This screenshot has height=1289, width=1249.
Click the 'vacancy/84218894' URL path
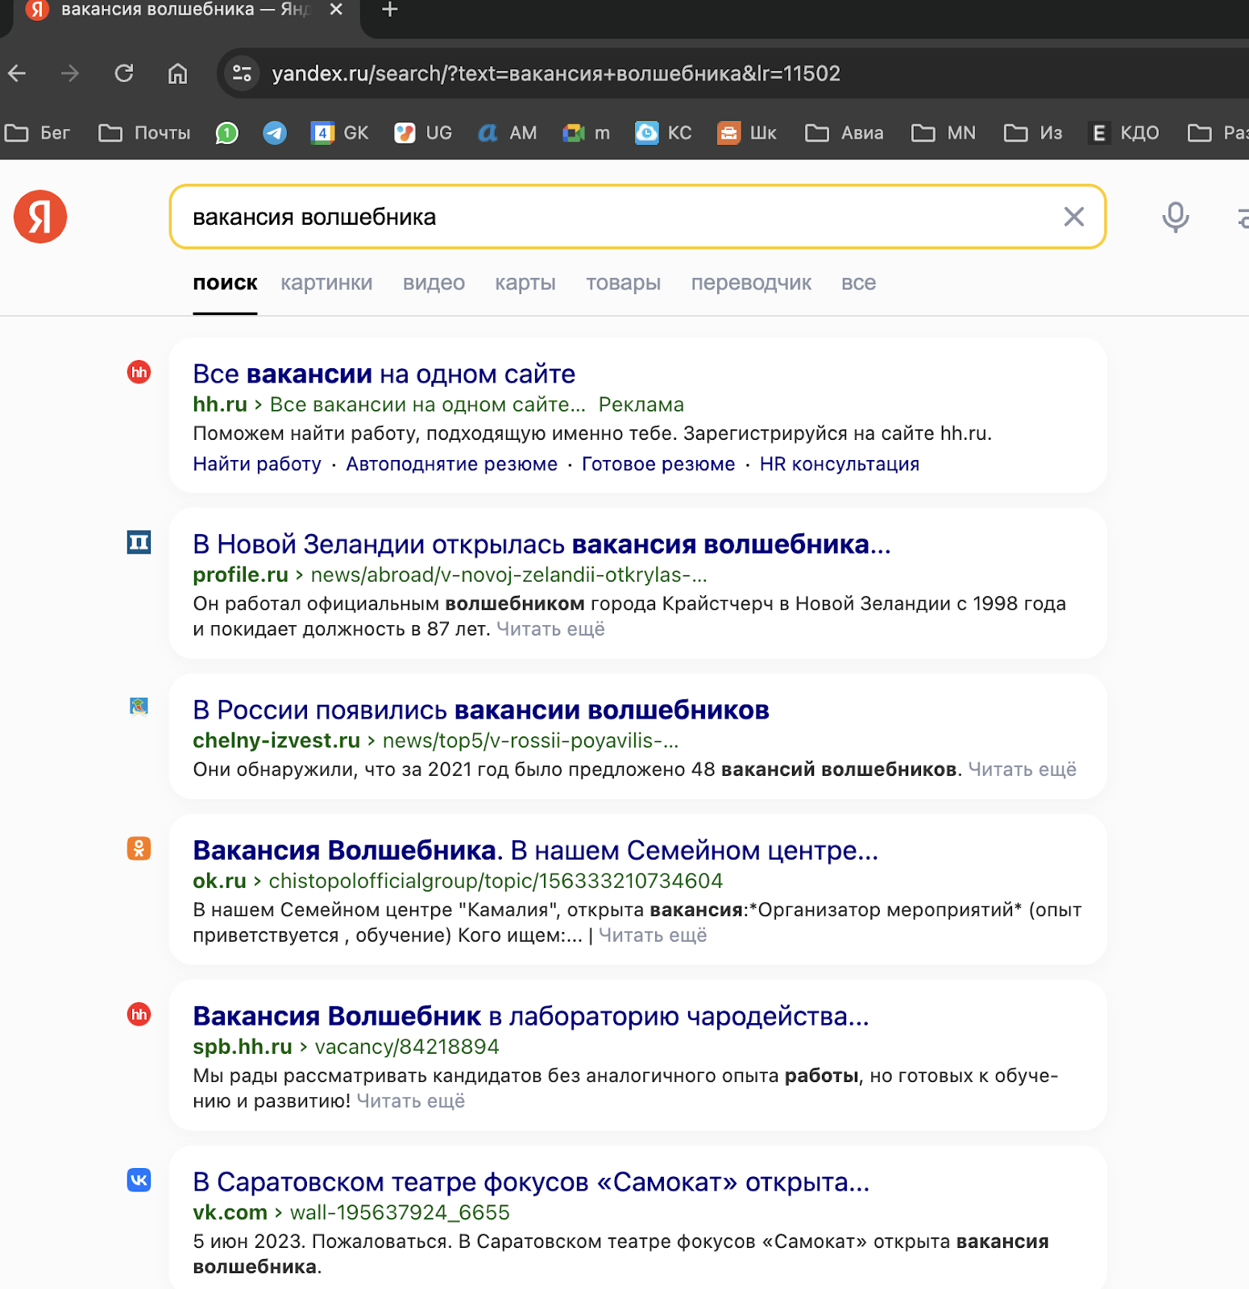pos(407,1047)
